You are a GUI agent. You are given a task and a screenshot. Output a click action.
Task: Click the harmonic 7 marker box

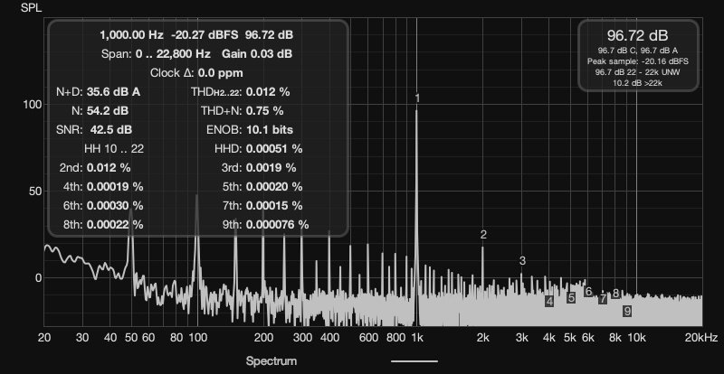coord(603,299)
